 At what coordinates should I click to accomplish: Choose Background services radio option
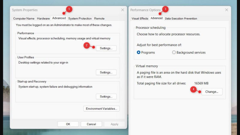[174, 52]
